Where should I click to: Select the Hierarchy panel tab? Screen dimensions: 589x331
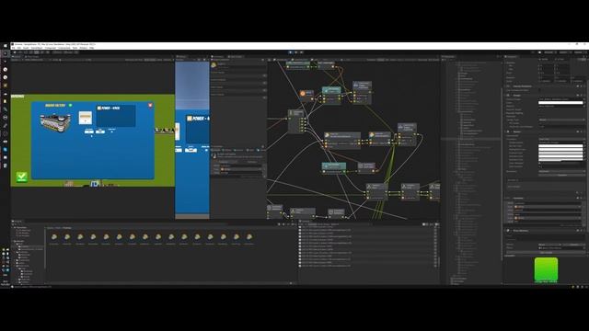(x=449, y=57)
